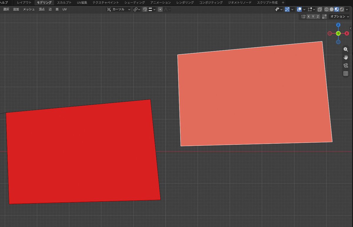Switch to the レイアウト workspace tab
Screen dimensions: 353x227
24,2
